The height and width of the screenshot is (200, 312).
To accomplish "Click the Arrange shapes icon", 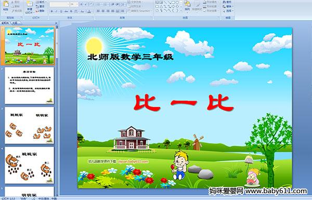I will click(187, 6).
